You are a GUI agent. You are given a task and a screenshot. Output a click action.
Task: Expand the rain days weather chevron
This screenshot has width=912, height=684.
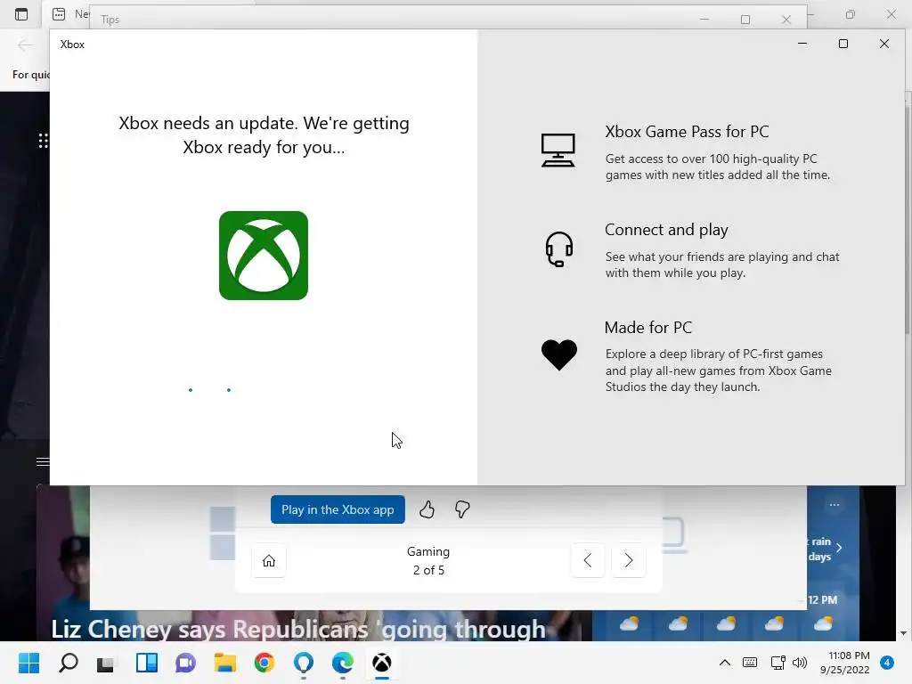coord(839,548)
